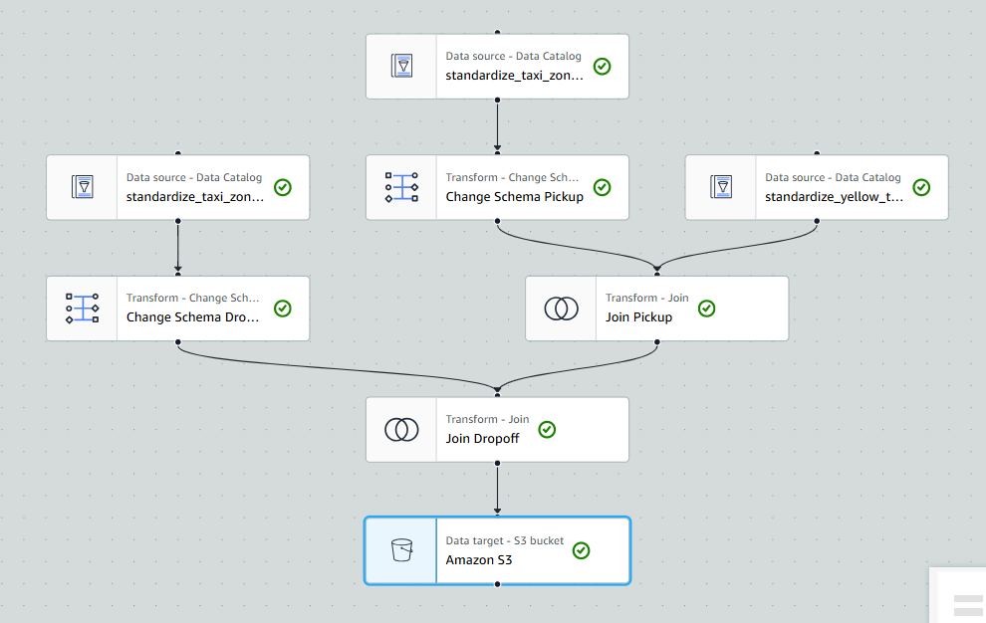
Task: Click the output connector dot below Amazon S3
Action: [497, 585]
